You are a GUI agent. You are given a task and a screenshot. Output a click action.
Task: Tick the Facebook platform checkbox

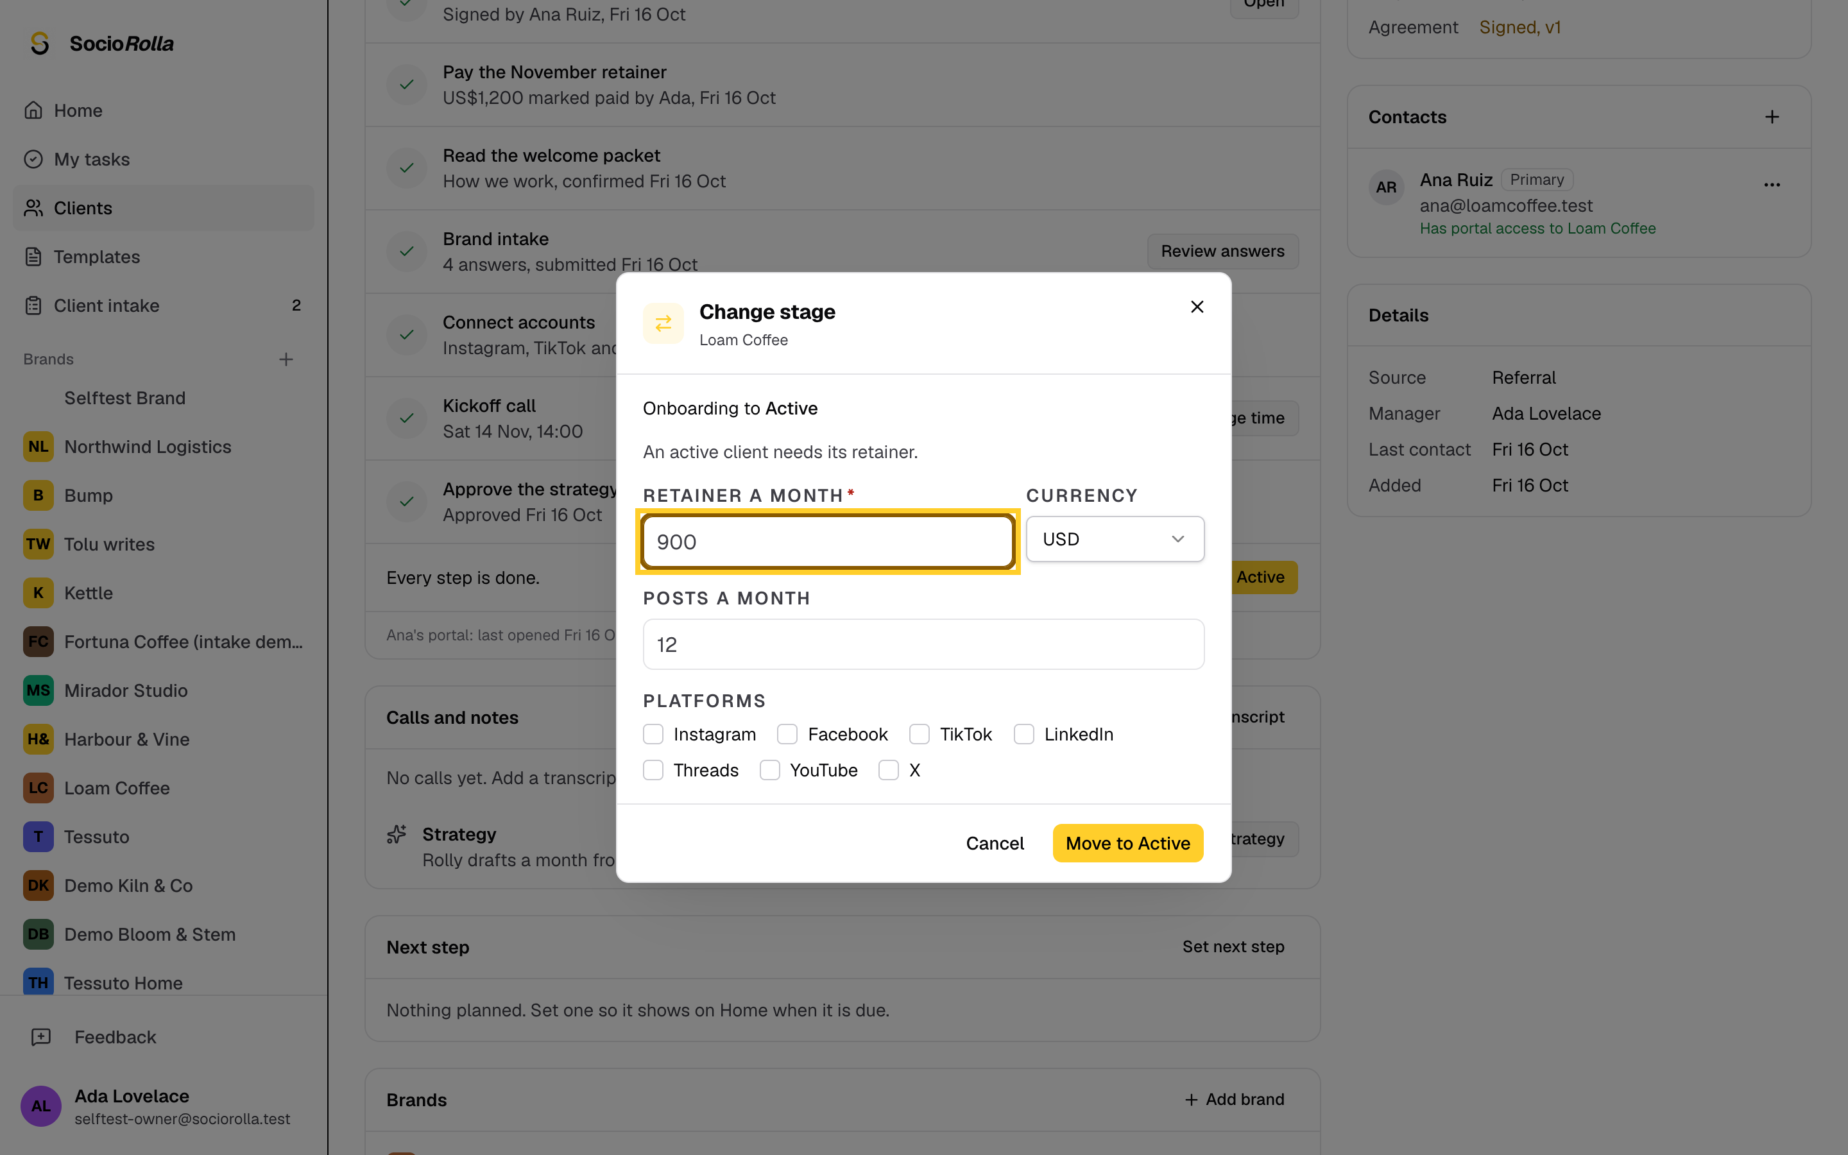787,734
